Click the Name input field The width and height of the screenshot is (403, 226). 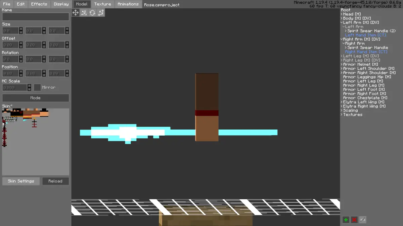tap(36, 16)
